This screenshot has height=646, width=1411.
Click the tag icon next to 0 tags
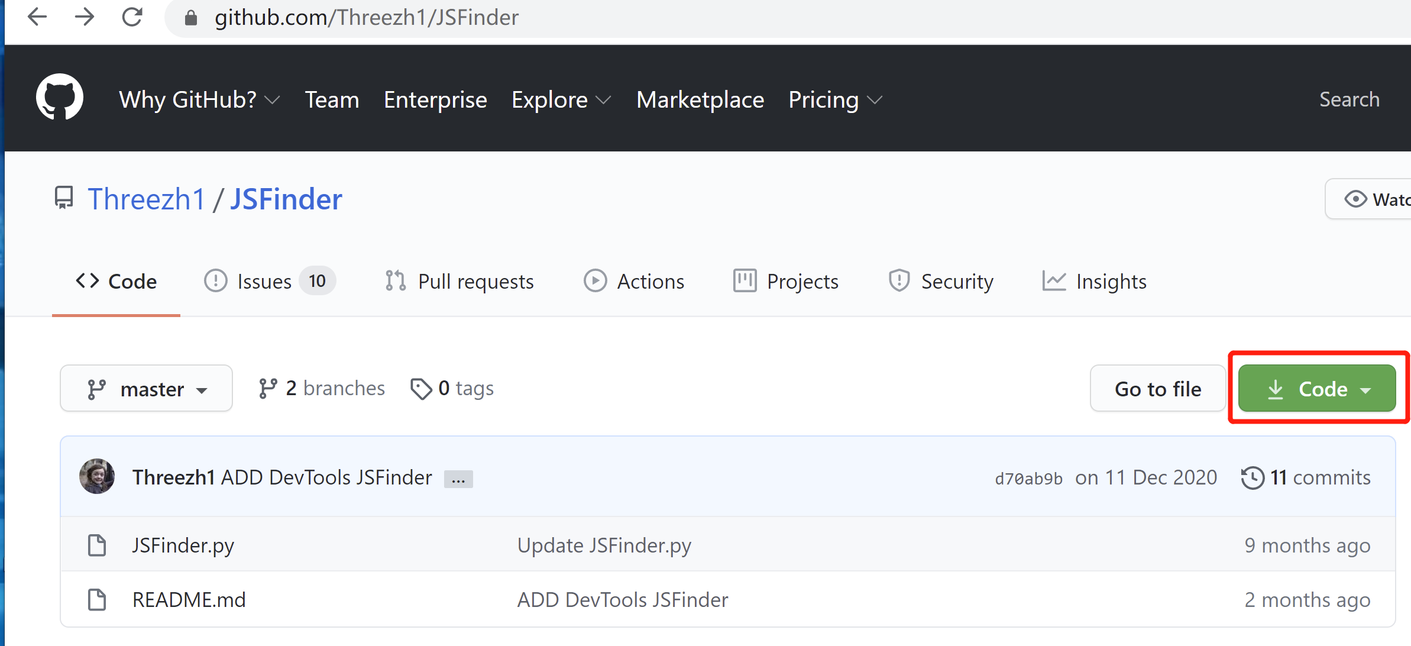point(421,387)
